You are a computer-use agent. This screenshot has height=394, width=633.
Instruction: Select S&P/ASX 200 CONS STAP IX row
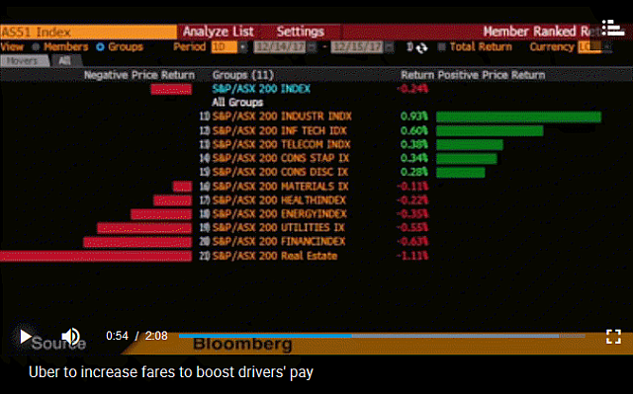coord(281,158)
